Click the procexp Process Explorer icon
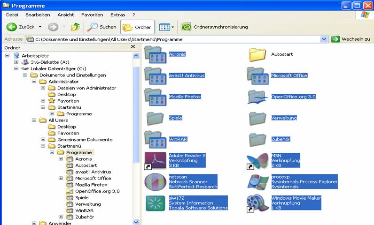 [x=258, y=182]
